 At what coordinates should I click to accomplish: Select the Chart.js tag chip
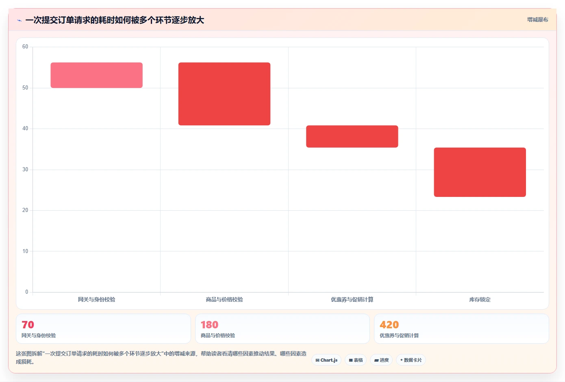pyautogui.click(x=326, y=360)
